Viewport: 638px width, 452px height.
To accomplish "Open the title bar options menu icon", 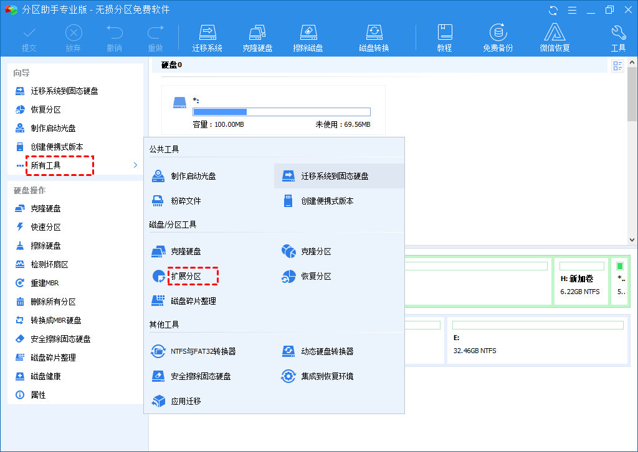I will [x=571, y=10].
